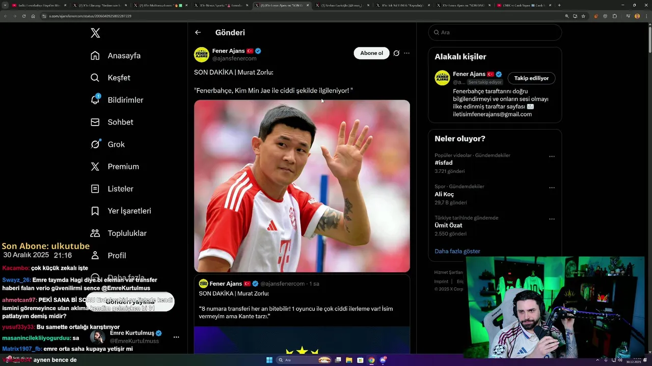
Task: Click the browser home button
Action: point(33,16)
